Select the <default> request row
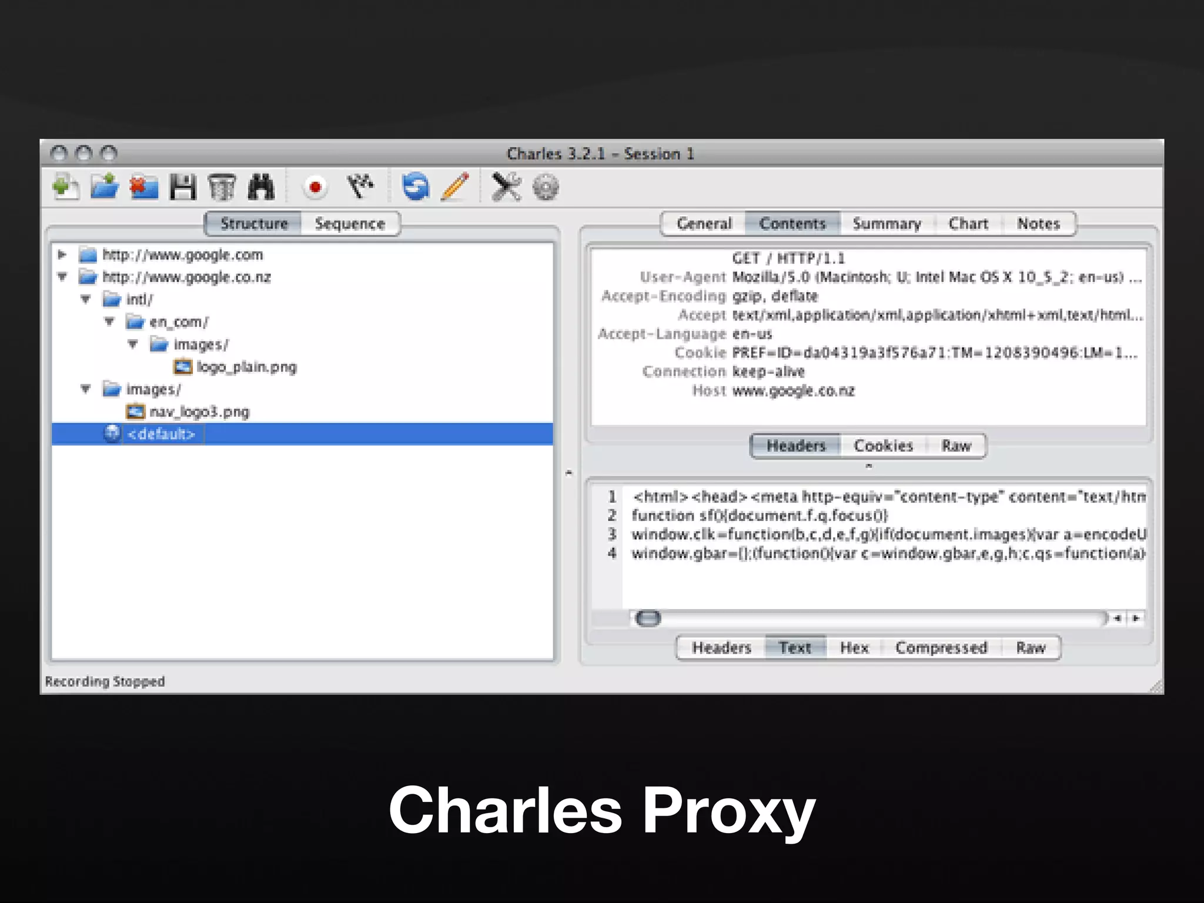Image resolution: width=1204 pixels, height=903 pixels. point(302,434)
